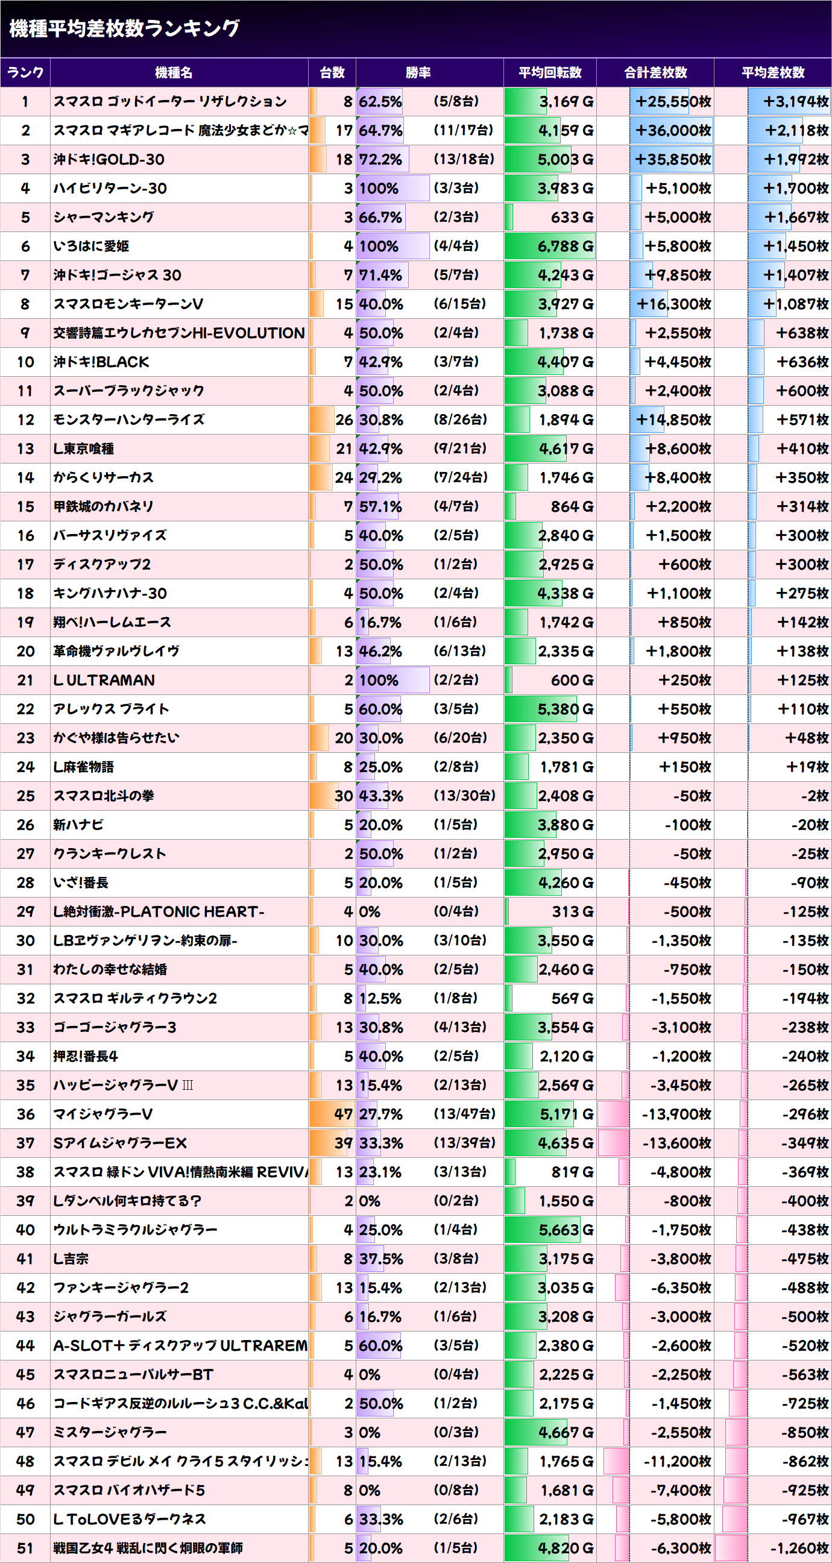This screenshot has width=832, height=1563.
Task: Select machine name バーサスリヴァイズ
Action: 110,536
